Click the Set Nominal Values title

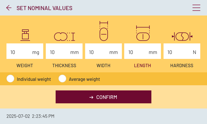tap(45, 8)
